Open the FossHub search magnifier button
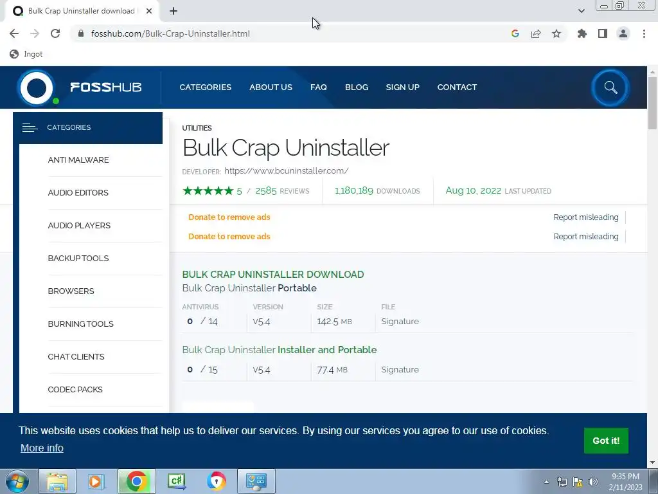Image resolution: width=658 pixels, height=494 pixels. tap(610, 87)
